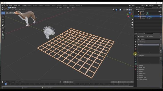Open the viewport Options dropdown
163x91 pixels.
point(131,8)
